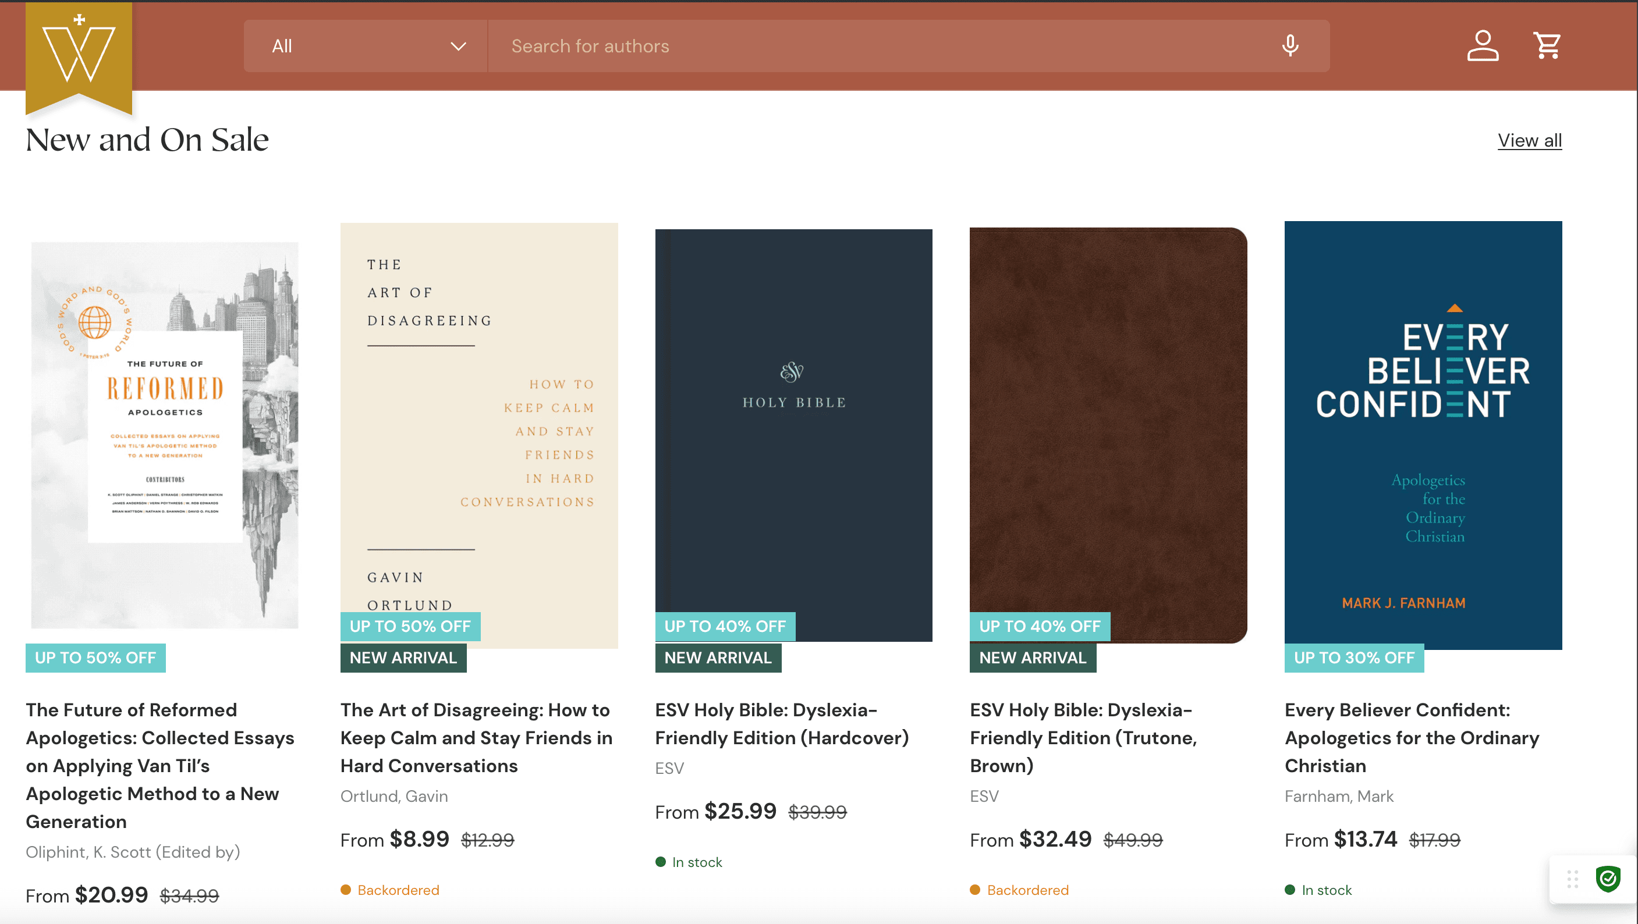Viewport: 1638px width, 924px height.
Task: Click the crossed-out $12.99 original price
Action: 488,840
